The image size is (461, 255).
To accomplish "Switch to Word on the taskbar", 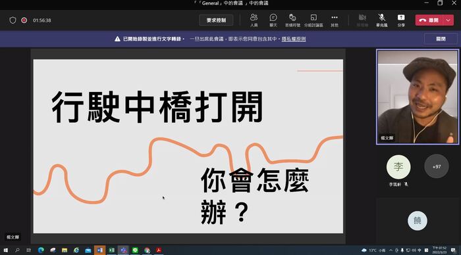I will point(99,250).
